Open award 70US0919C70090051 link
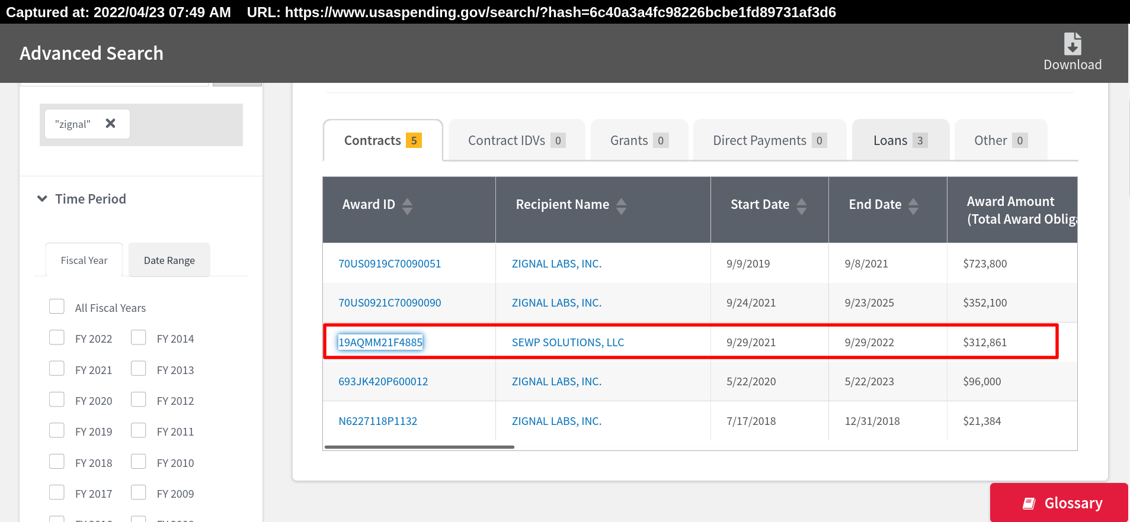 click(x=390, y=263)
